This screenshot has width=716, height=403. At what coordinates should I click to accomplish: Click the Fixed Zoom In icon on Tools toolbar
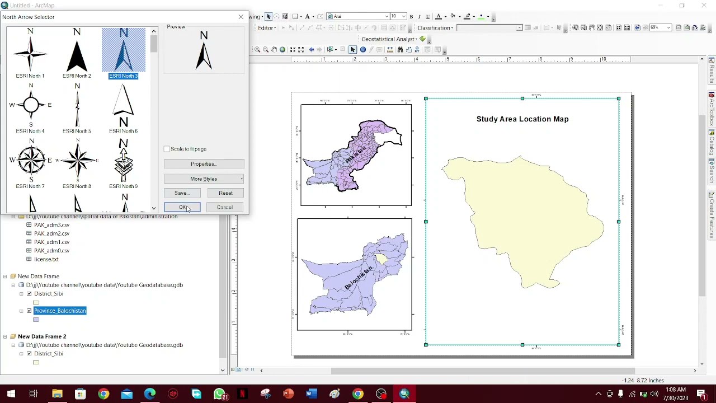click(293, 50)
